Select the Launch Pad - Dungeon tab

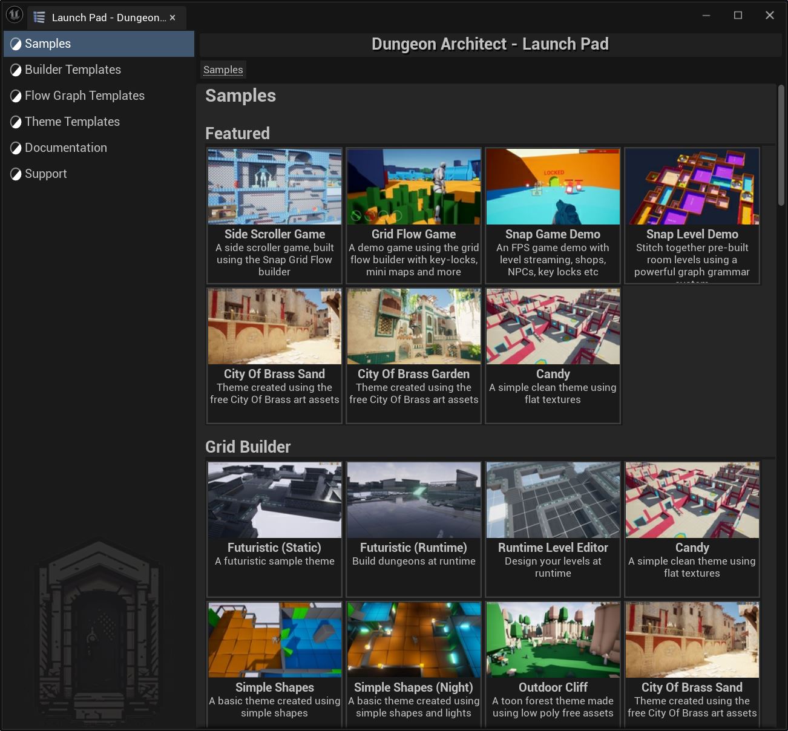[x=107, y=18]
